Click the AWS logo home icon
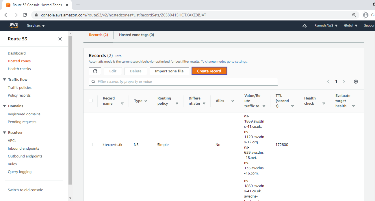This screenshot has width=375, height=201. click(14, 26)
